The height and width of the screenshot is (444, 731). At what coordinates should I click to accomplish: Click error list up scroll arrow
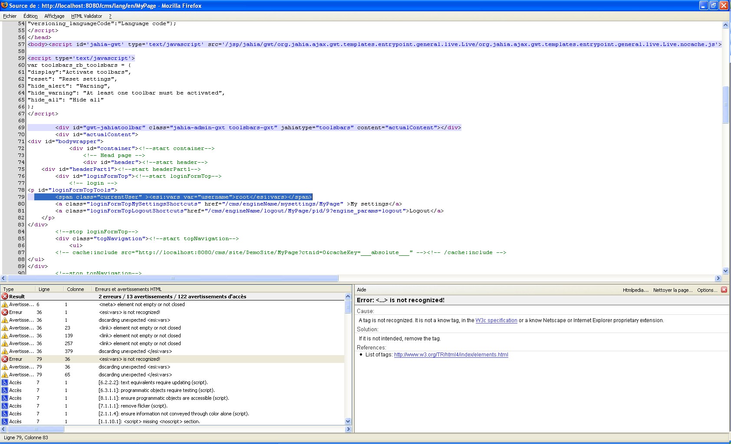point(348,297)
